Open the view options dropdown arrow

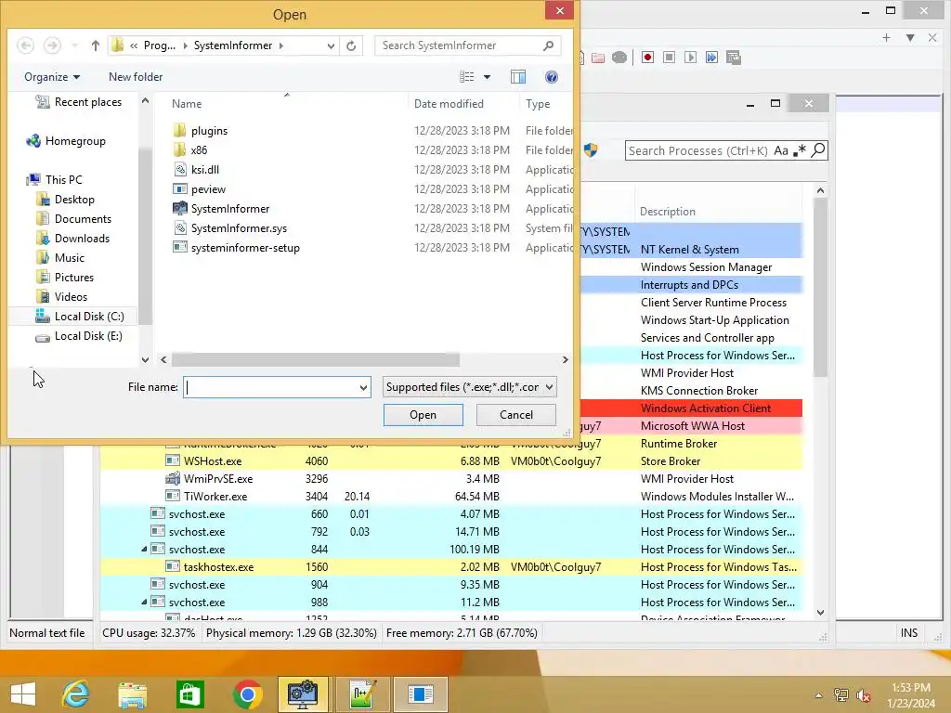pyautogui.click(x=487, y=77)
